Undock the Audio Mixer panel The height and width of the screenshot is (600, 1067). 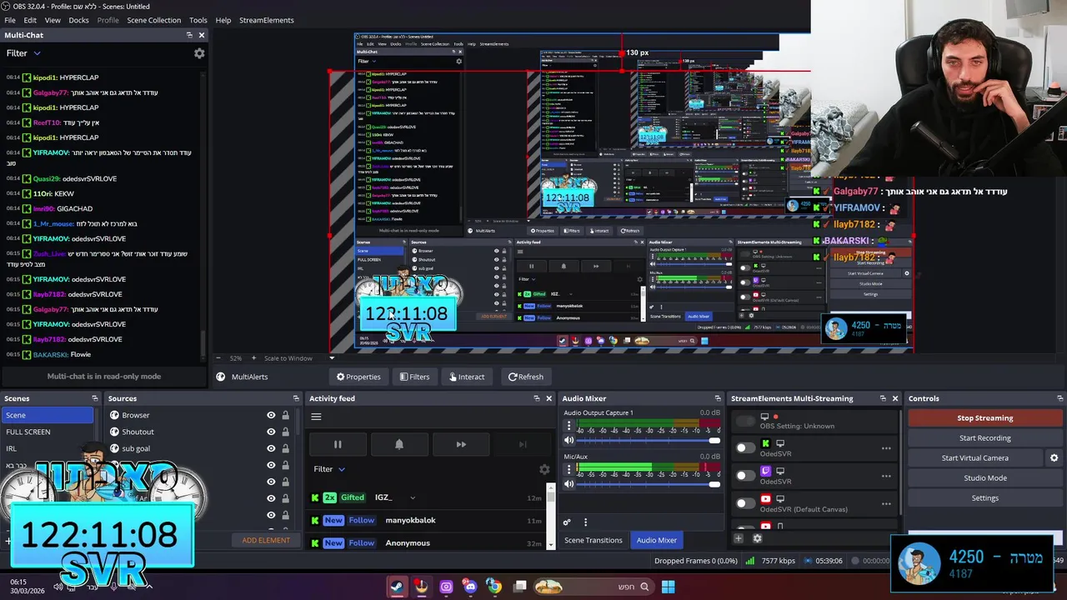(x=718, y=398)
